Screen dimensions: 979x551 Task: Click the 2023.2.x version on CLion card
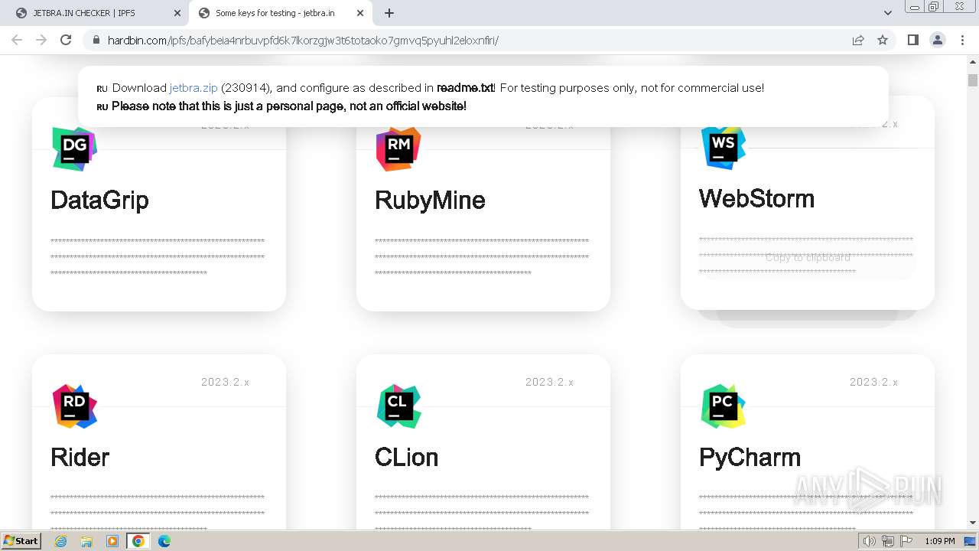(x=549, y=382)
